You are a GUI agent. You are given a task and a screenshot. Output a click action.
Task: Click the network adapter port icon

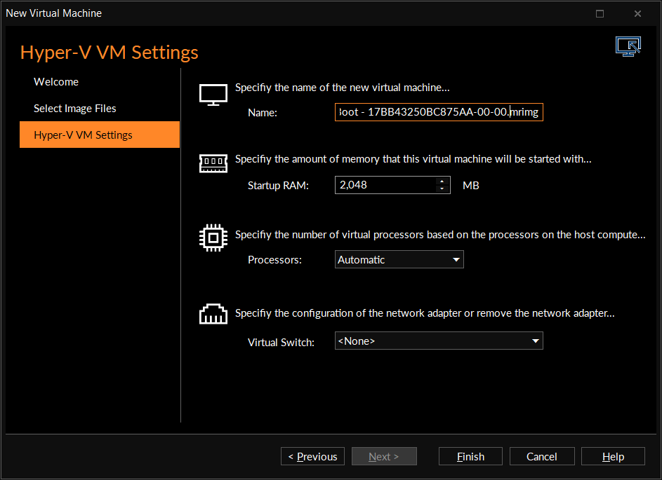click(213, 314)
